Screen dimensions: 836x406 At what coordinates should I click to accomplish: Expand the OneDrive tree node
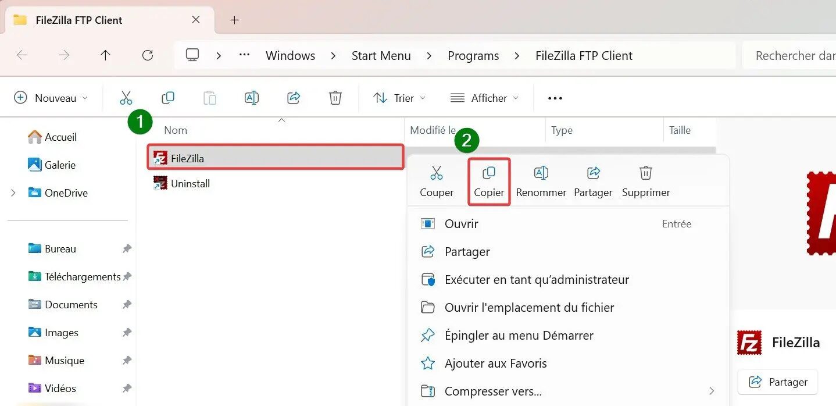[13, 193]
